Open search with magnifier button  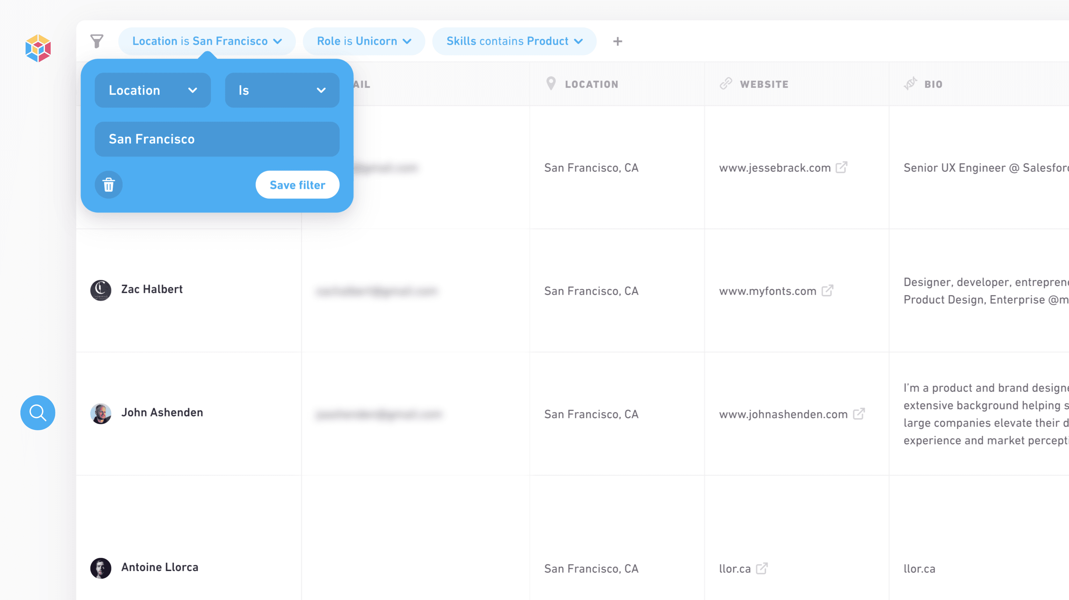click(x=38, y=412)
